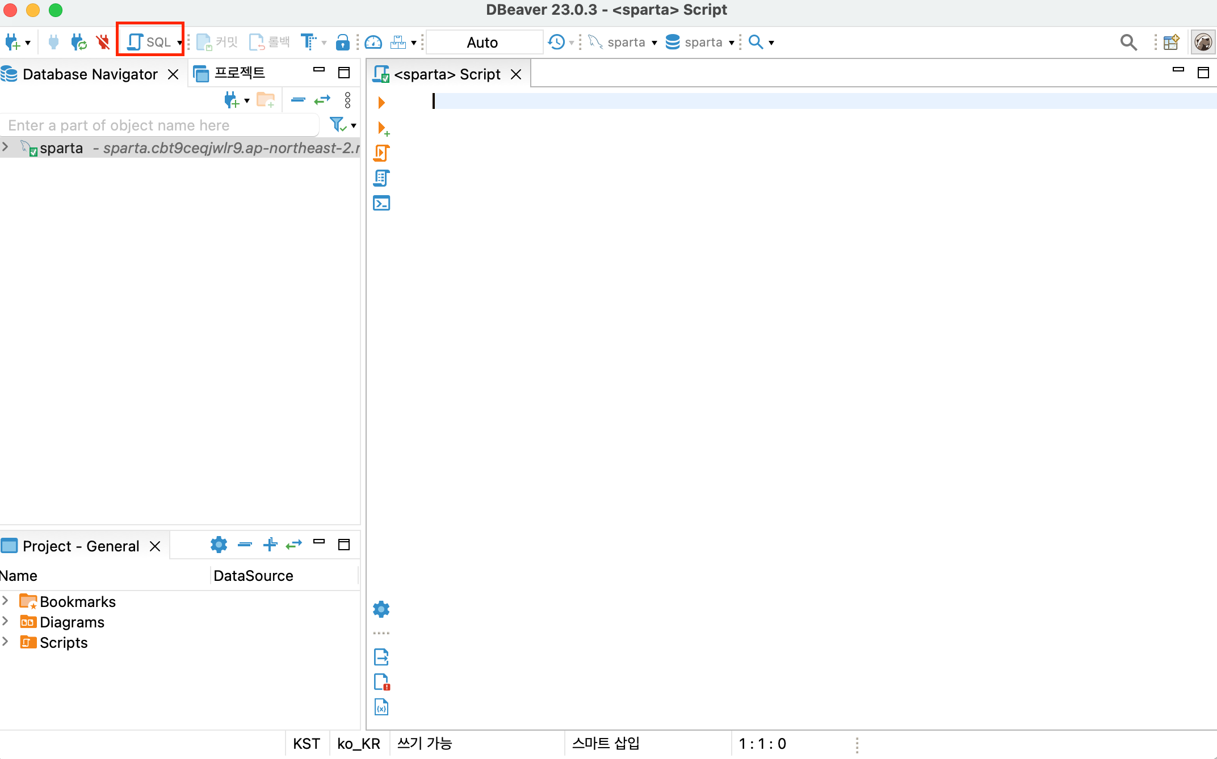Expand the sparta connection tree node
Viewport: 1217px width, 759px height.
6,147
